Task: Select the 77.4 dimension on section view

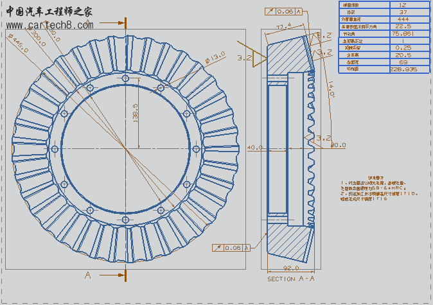Action: pyautogui.click(x=284, y=26)
